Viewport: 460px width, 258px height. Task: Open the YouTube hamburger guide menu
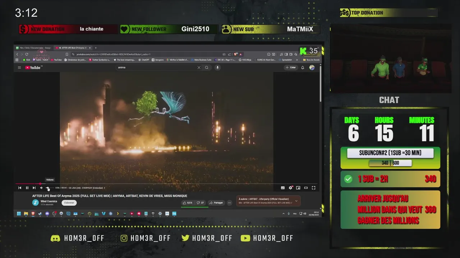[x=19, y=67]
